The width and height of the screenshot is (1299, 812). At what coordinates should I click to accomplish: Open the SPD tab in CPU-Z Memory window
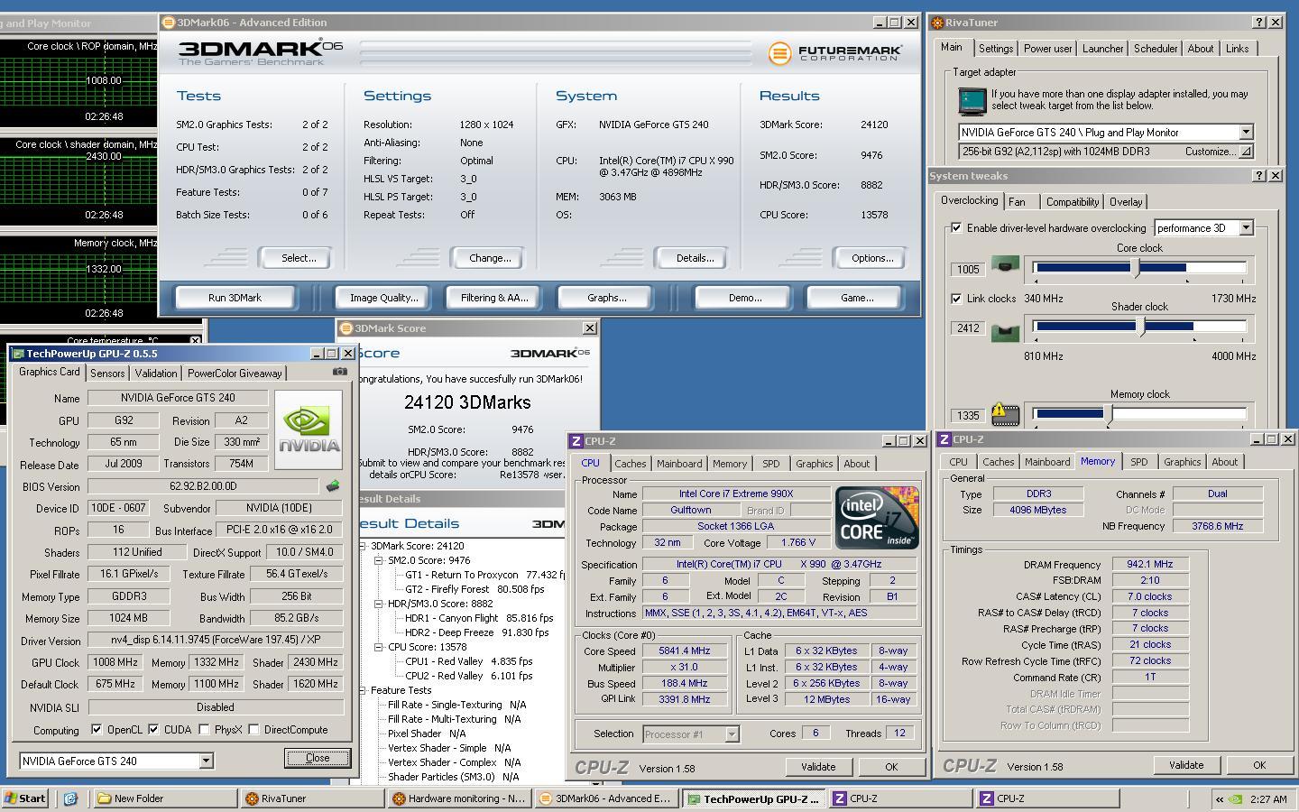click(1139, 462)
